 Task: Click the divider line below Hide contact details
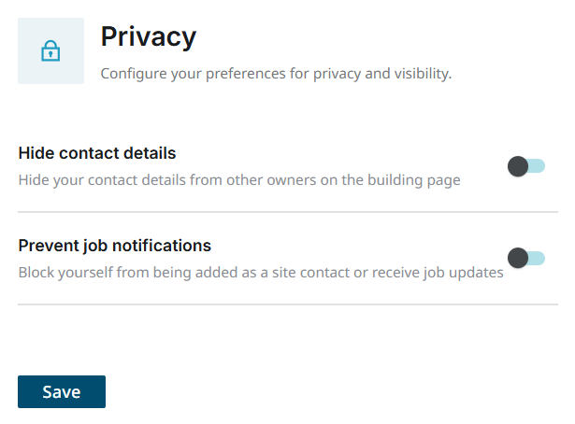[x=288, y=212]
